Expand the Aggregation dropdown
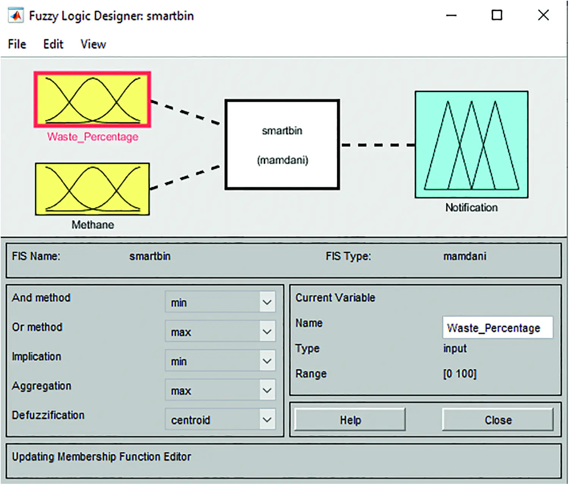 (220, 390)
